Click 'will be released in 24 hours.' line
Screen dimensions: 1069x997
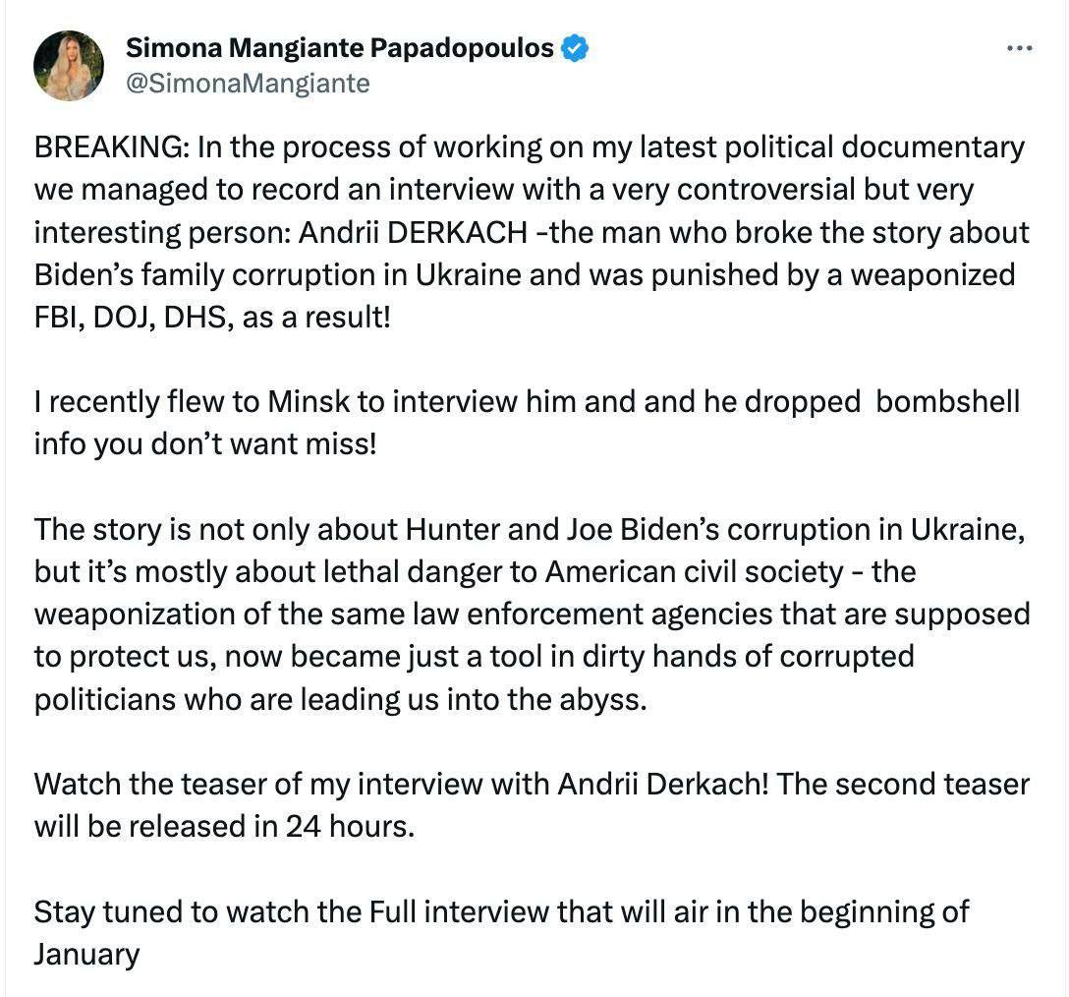pyautogui.click(x=224, y=826)
